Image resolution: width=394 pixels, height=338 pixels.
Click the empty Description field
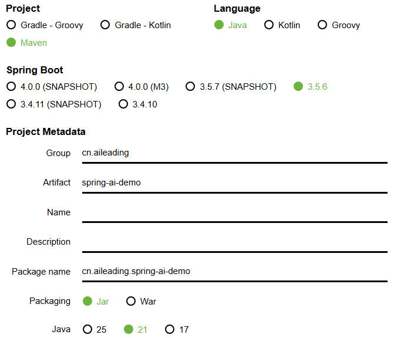(x=234, y=242)
